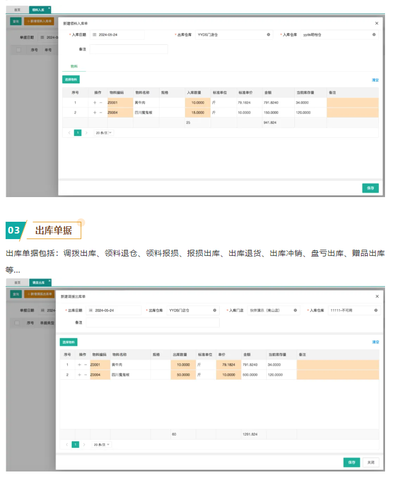The height and width of the screenshot is (481, 394).
Task: Select page 1 in 领料入库单 pagination
Action: pos(78,133)
